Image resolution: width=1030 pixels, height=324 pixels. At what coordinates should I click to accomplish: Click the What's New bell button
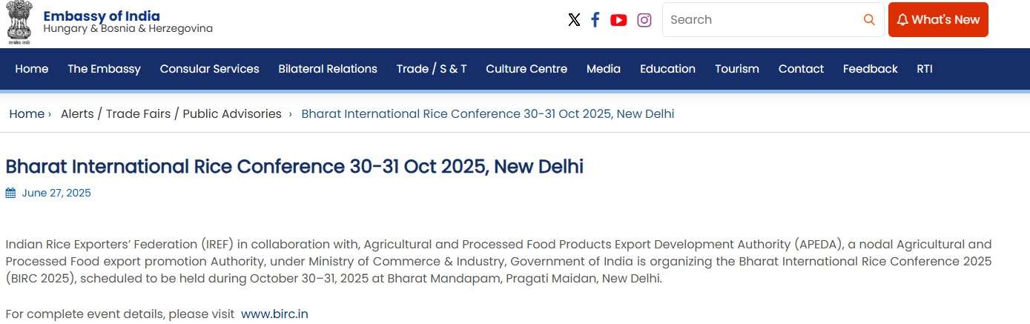tap(938, 20)
